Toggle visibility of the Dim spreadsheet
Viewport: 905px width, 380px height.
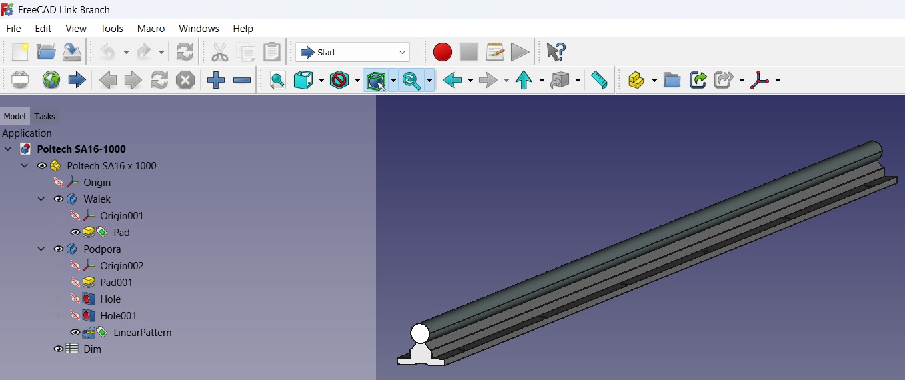[59, 349]
